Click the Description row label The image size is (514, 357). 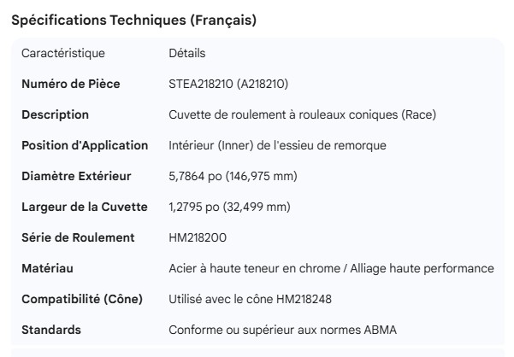point(55,114)
